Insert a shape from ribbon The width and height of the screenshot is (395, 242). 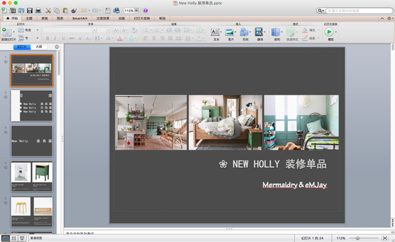tap(244, 32)
